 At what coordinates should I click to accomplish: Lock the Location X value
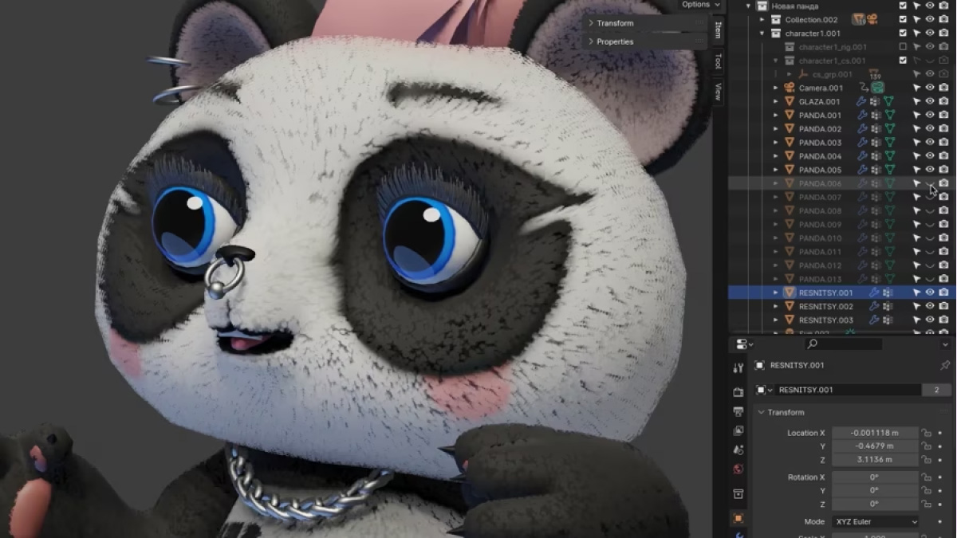(927, 433)
